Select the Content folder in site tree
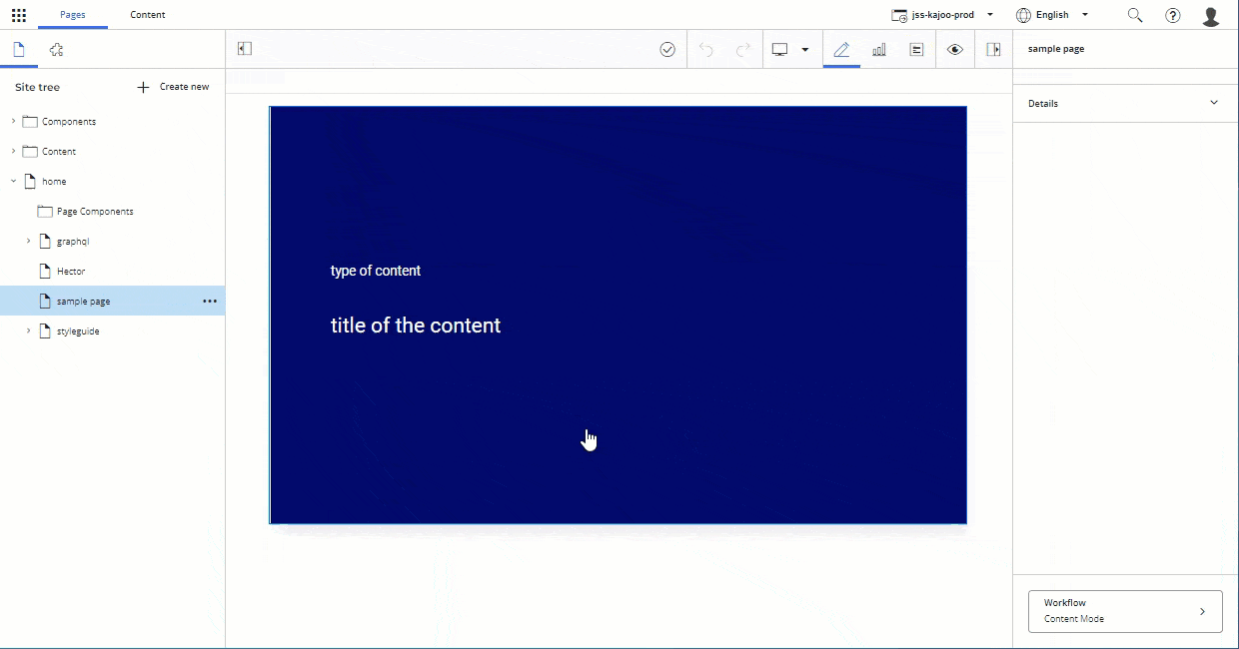 [x=59, y=151]
